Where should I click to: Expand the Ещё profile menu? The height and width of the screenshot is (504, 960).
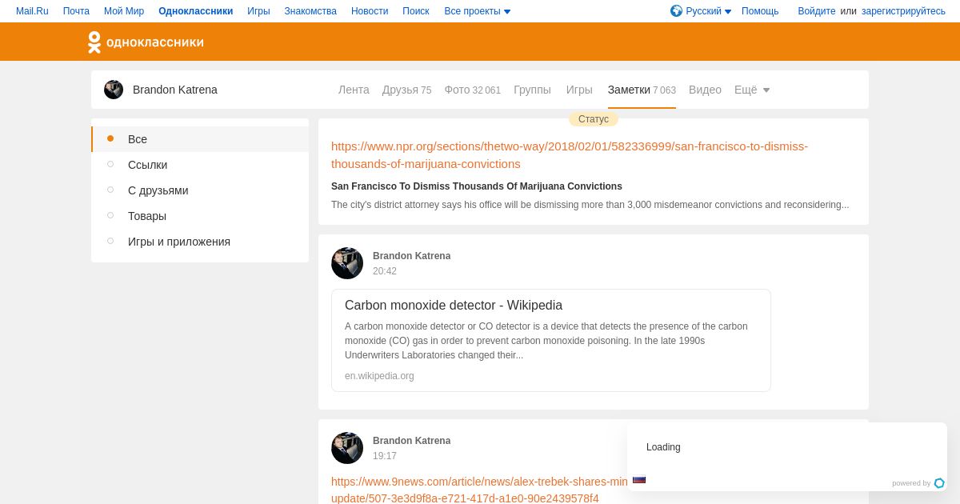coord(752,90)
